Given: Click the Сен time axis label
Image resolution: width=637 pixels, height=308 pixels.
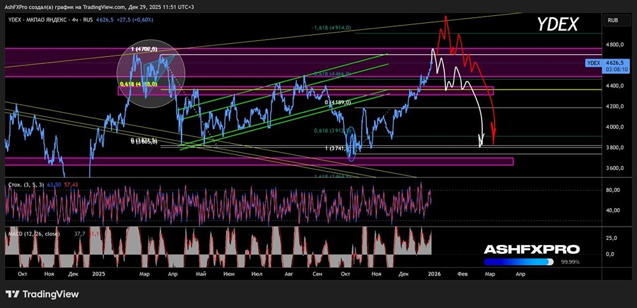Looking at the screenshot, I should (x=317, y=274).
